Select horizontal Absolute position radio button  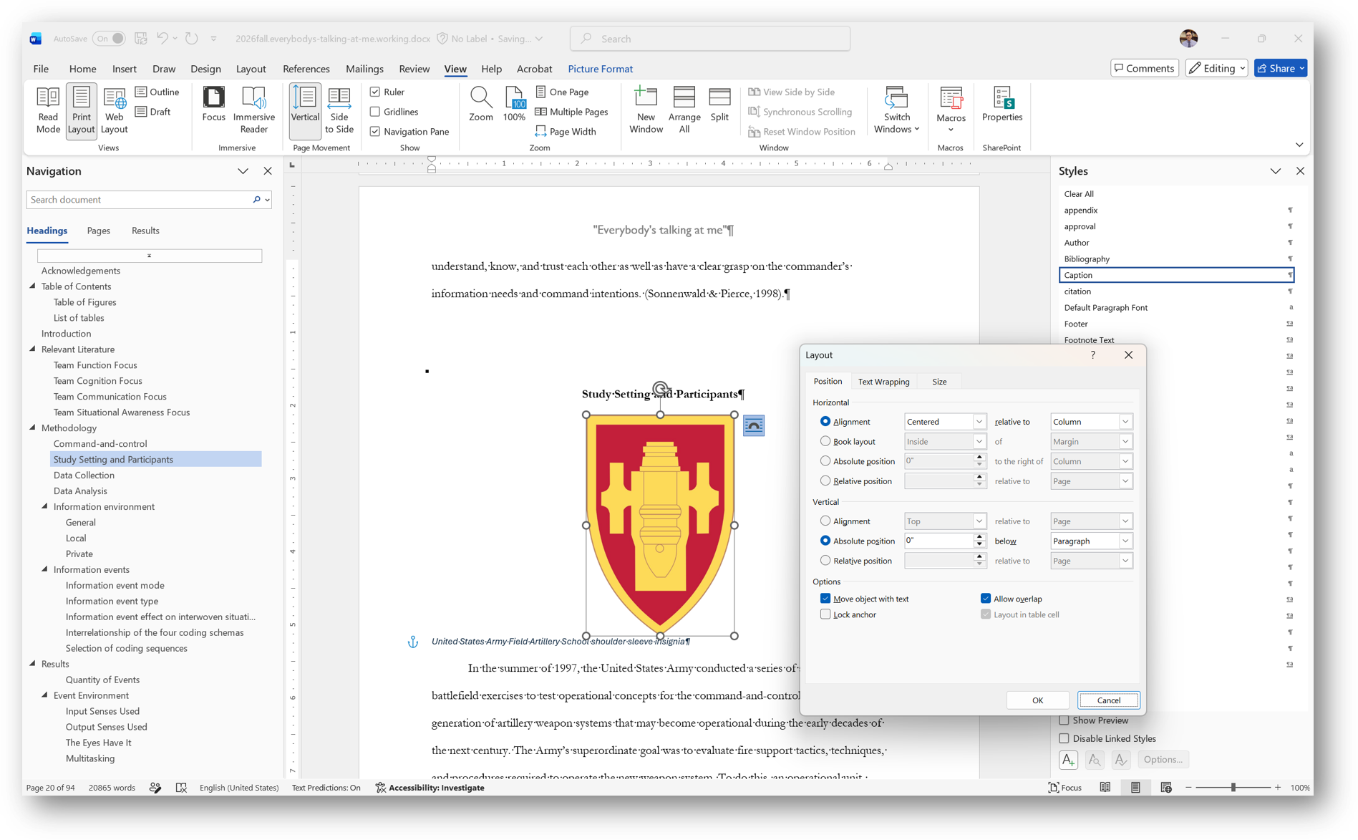point(825,461)
